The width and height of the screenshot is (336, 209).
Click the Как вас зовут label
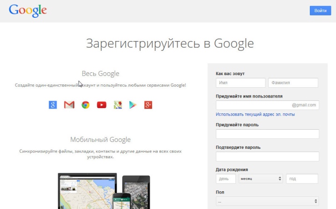[230, 74]
